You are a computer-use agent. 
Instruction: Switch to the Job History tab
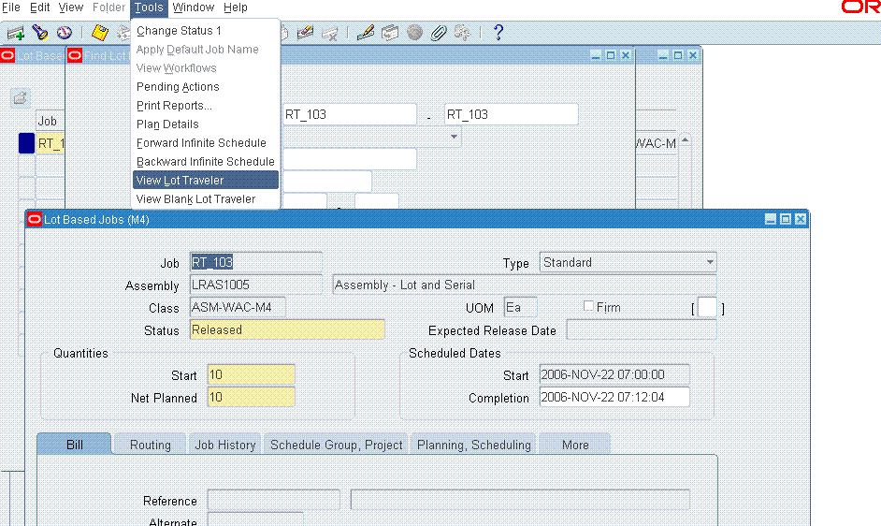tap(224, 445)
